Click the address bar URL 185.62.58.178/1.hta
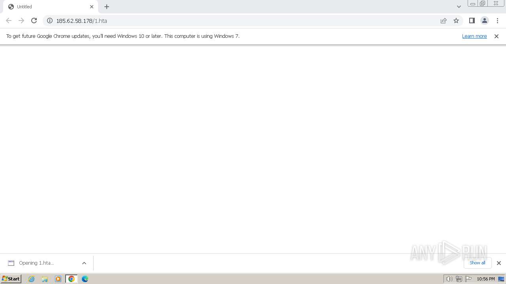The width and height of the screenshot is (506, 284). [81, 21]
